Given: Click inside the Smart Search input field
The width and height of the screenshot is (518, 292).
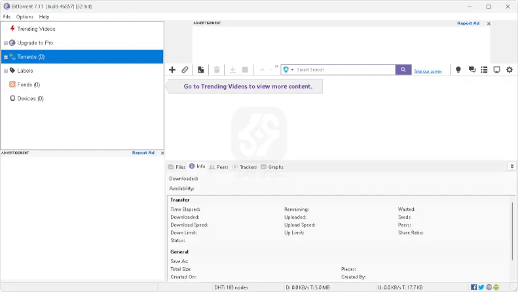Looking at the screenshot, I should pos(344,69).
